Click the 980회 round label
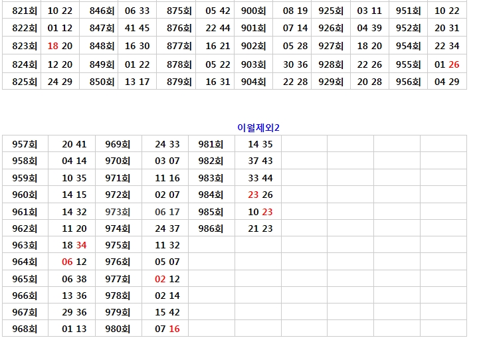Image resolution: width=485 pixels, height=350 pixels. 118,329
